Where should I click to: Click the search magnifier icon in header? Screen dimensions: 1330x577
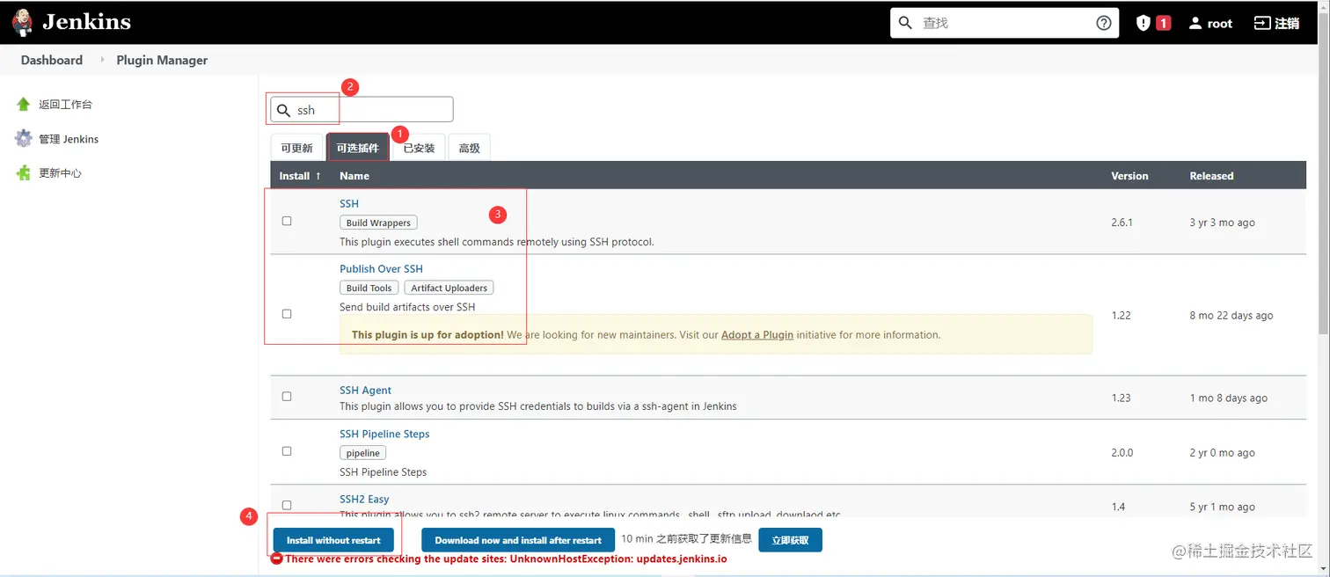point(906,23)
